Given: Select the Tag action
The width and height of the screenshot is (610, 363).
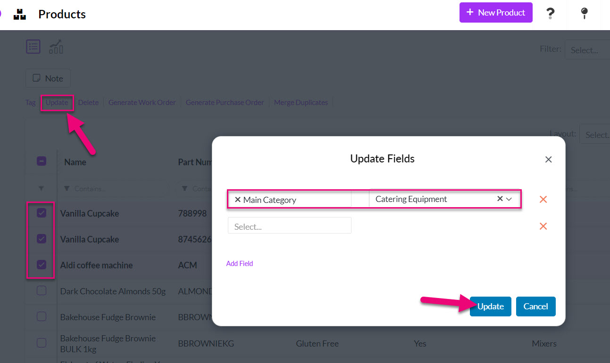Looking at the screenshot, I should click(30, 102).
